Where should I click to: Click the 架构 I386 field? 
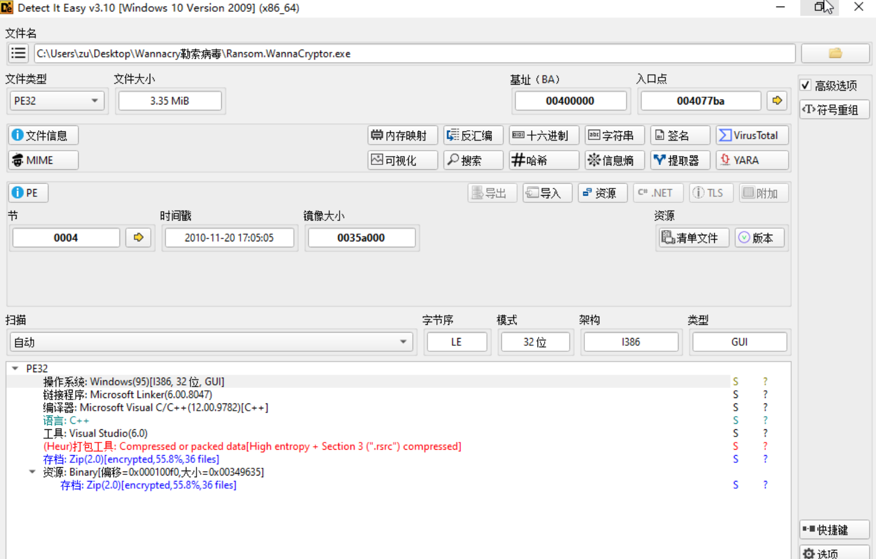tap(631, 342)
